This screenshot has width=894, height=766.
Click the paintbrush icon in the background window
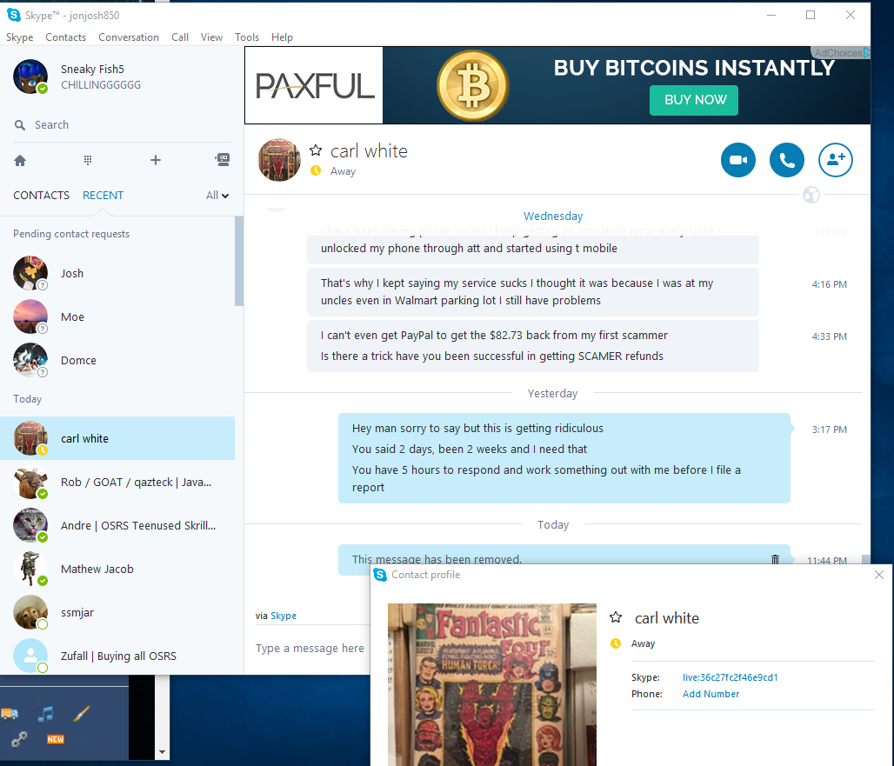click(81, 714)
